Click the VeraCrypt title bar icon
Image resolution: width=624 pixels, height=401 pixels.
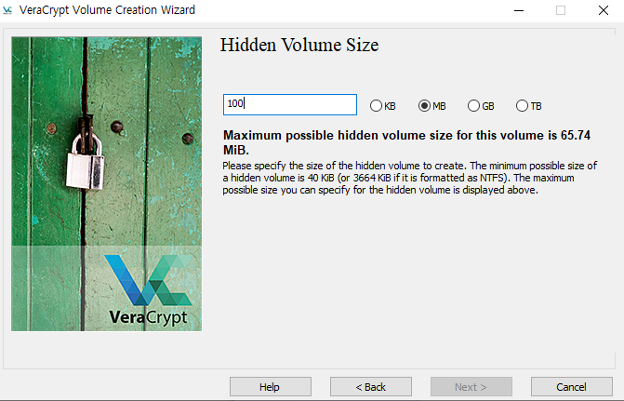click(x=7, y=10)
